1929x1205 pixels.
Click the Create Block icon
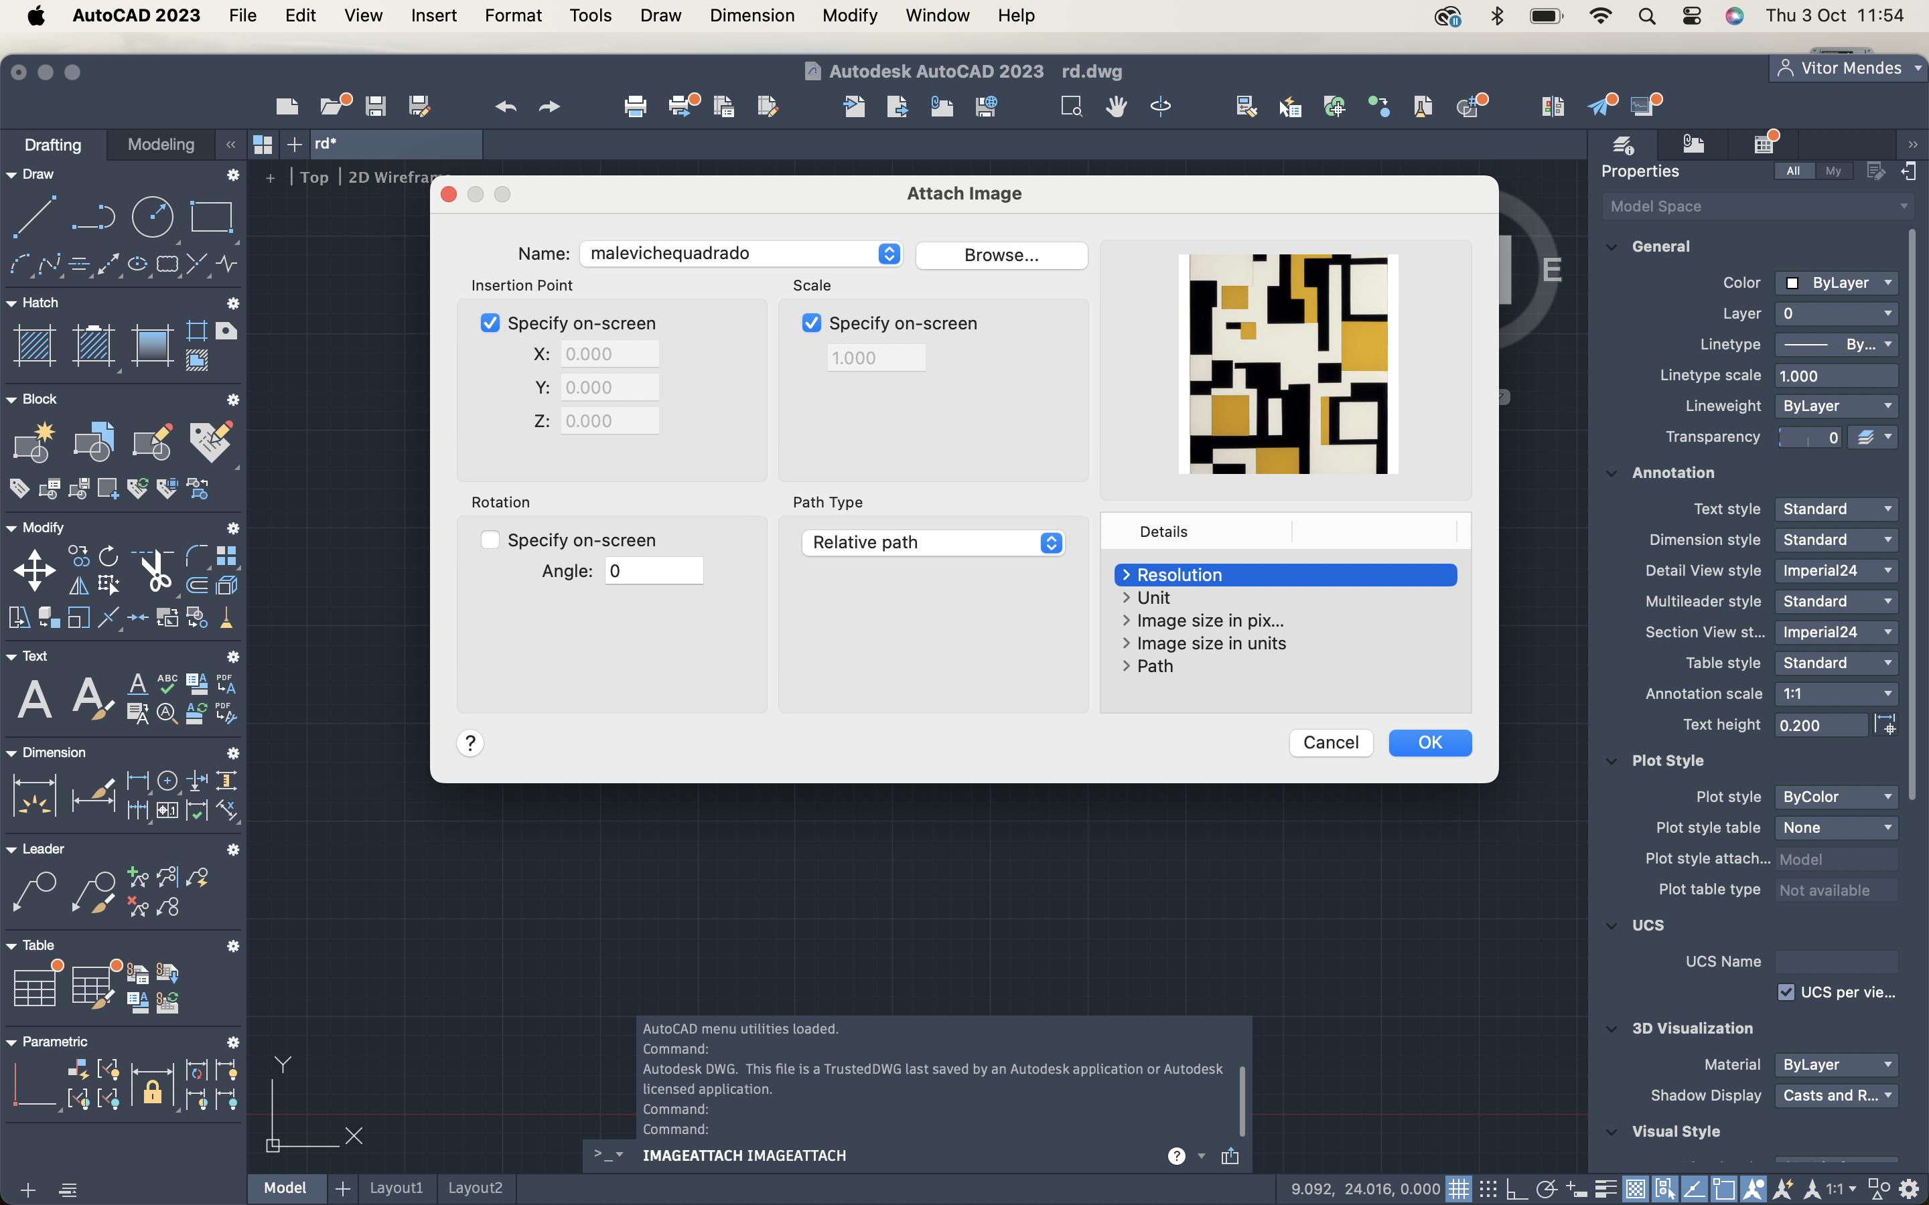[35, 443]
